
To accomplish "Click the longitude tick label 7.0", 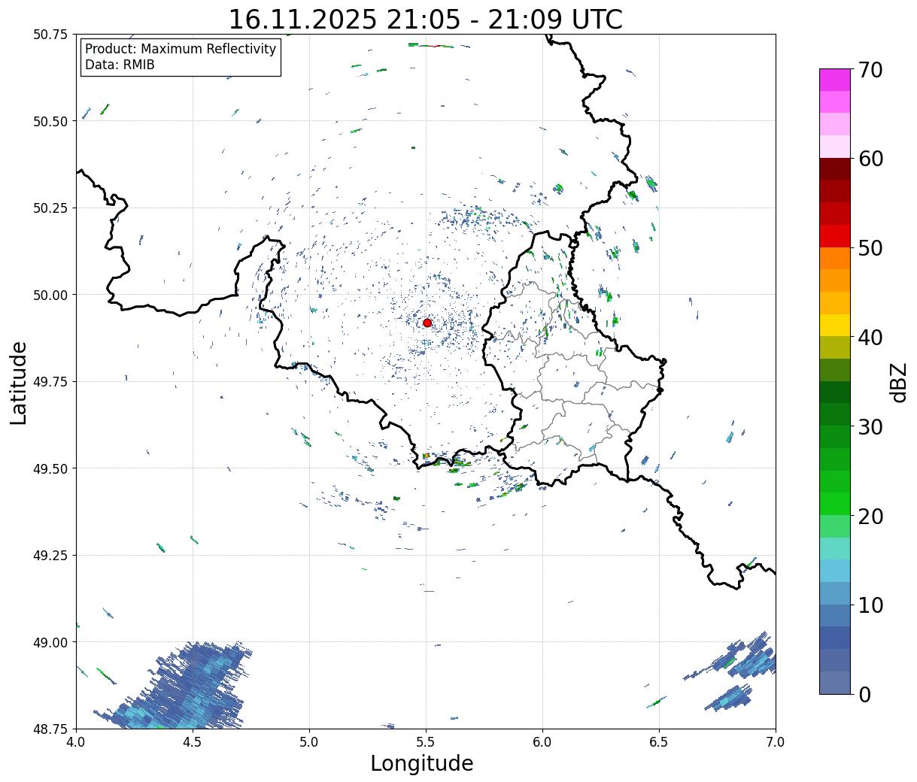I will pyautogui.click(x=776, y=742).
